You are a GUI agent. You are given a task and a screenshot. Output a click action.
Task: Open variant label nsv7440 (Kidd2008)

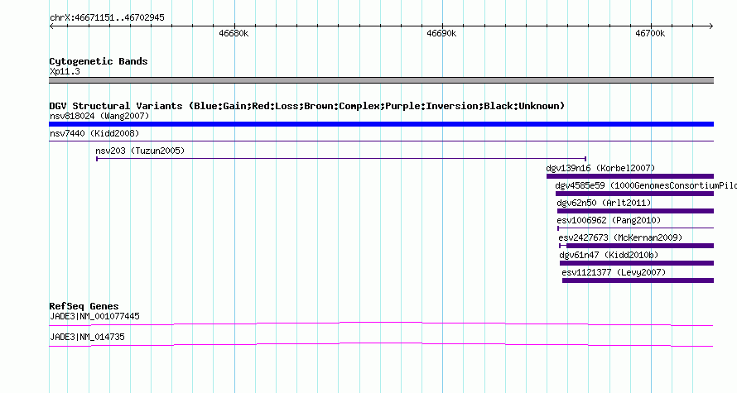[x=94, y=133]
